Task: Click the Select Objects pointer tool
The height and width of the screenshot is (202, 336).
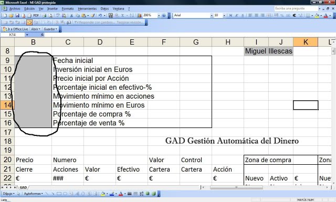Action: (x=18, y=194)
